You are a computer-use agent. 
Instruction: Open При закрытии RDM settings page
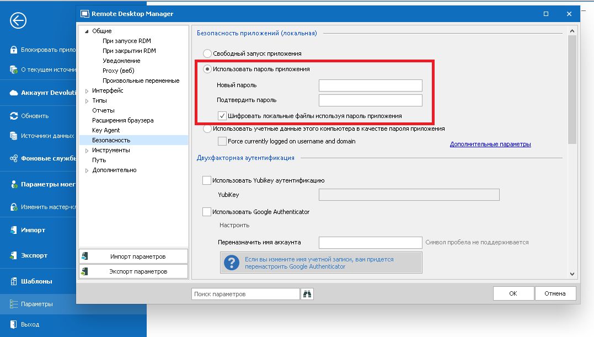click(129, 51)
